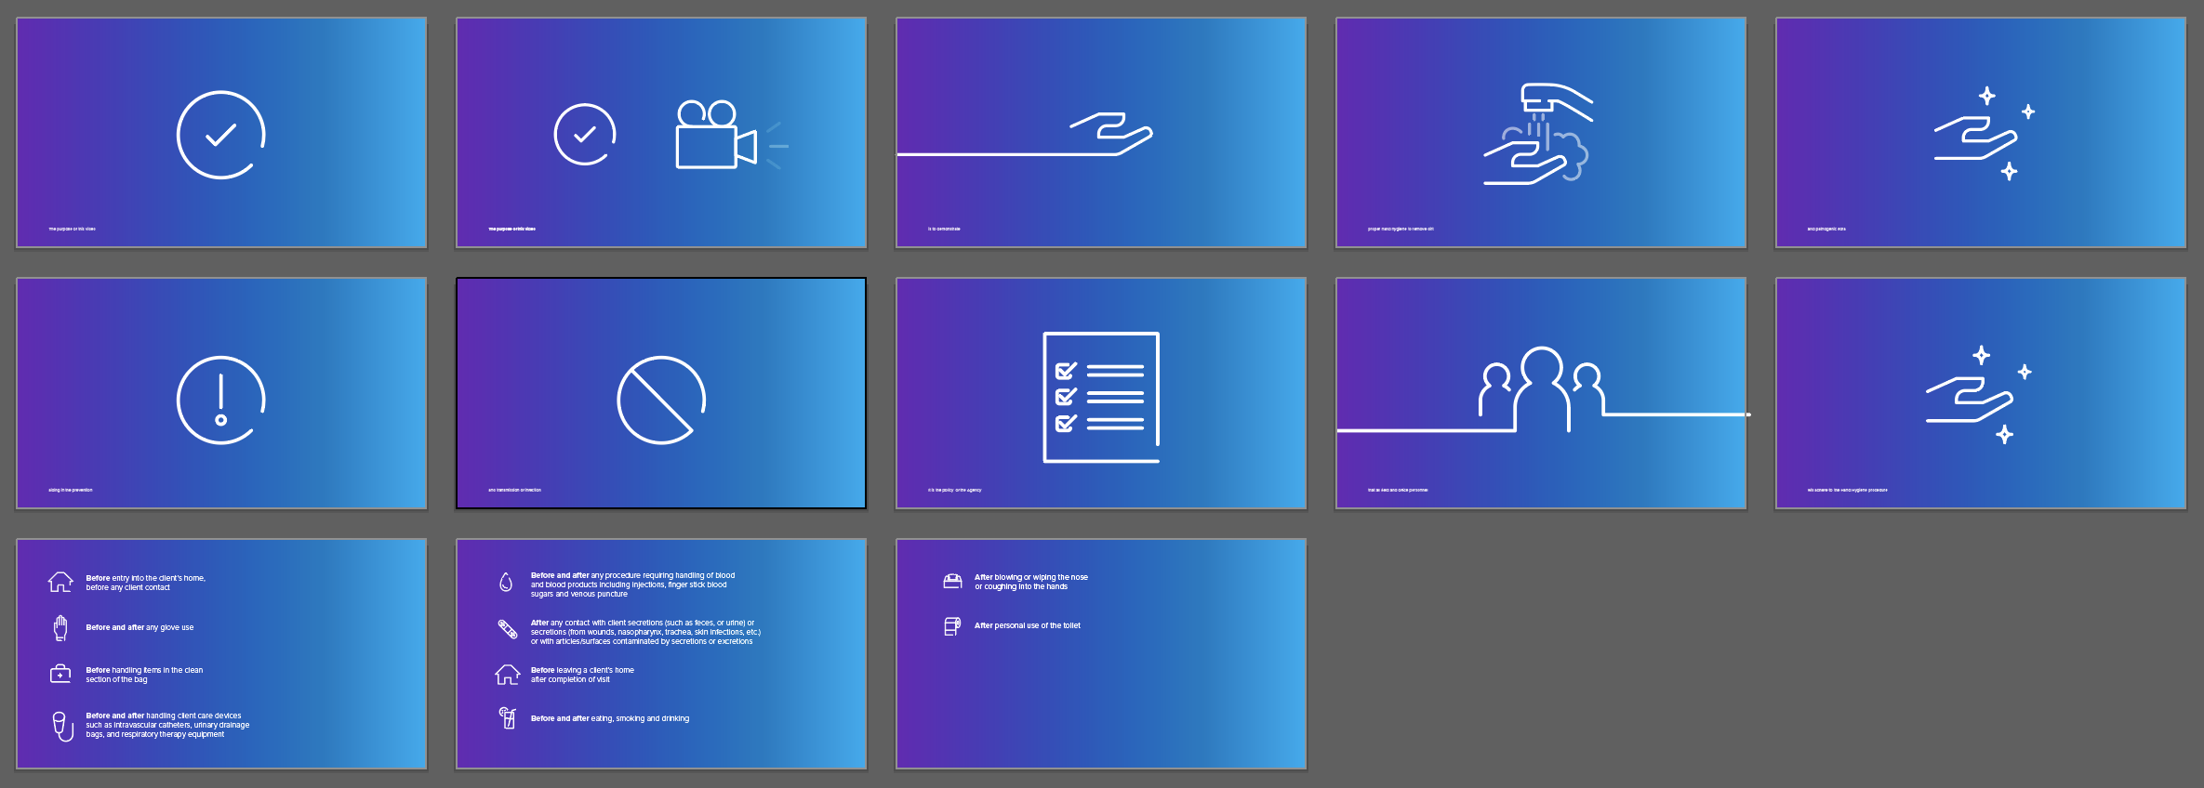Select the caption under the people slide
Image resolution: width=2204 pixels, height=788 pixels.
coord(1398,490)
